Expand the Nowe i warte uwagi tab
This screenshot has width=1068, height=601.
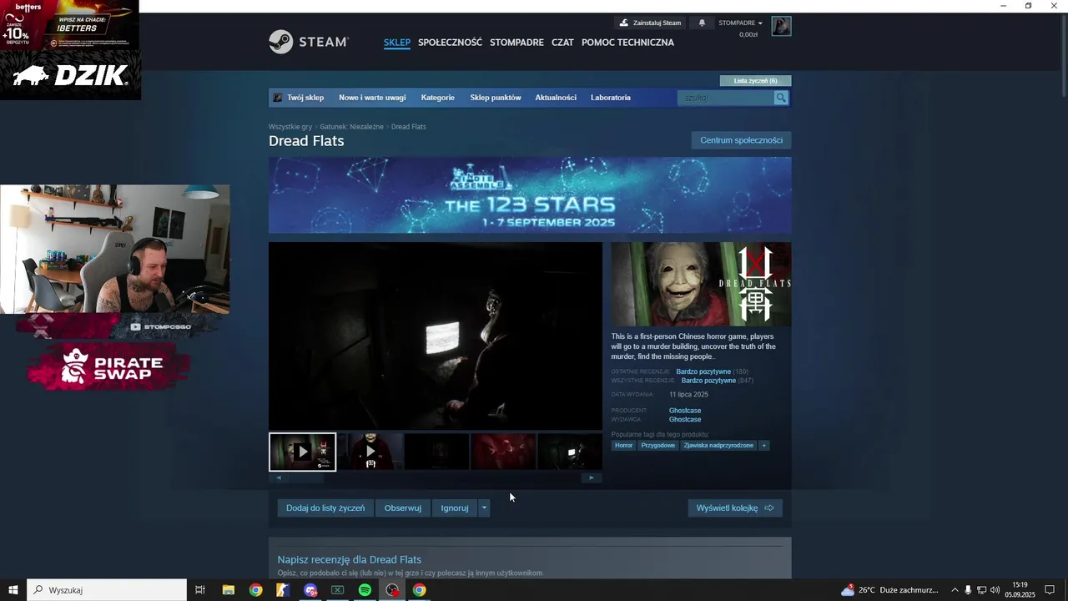click(x=372, y=98)
